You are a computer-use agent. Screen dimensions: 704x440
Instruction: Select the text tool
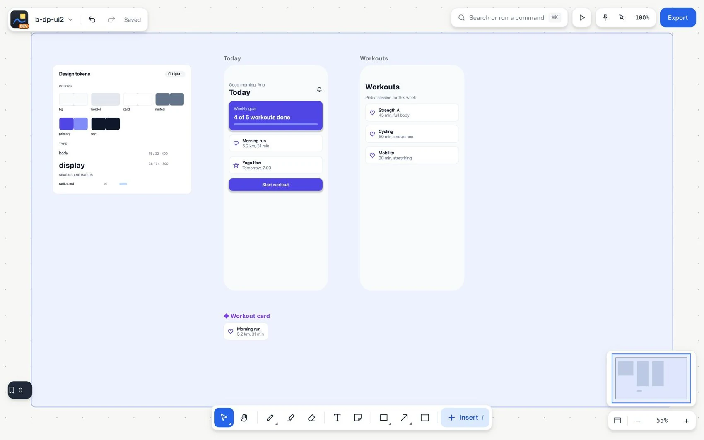(337, 417)
